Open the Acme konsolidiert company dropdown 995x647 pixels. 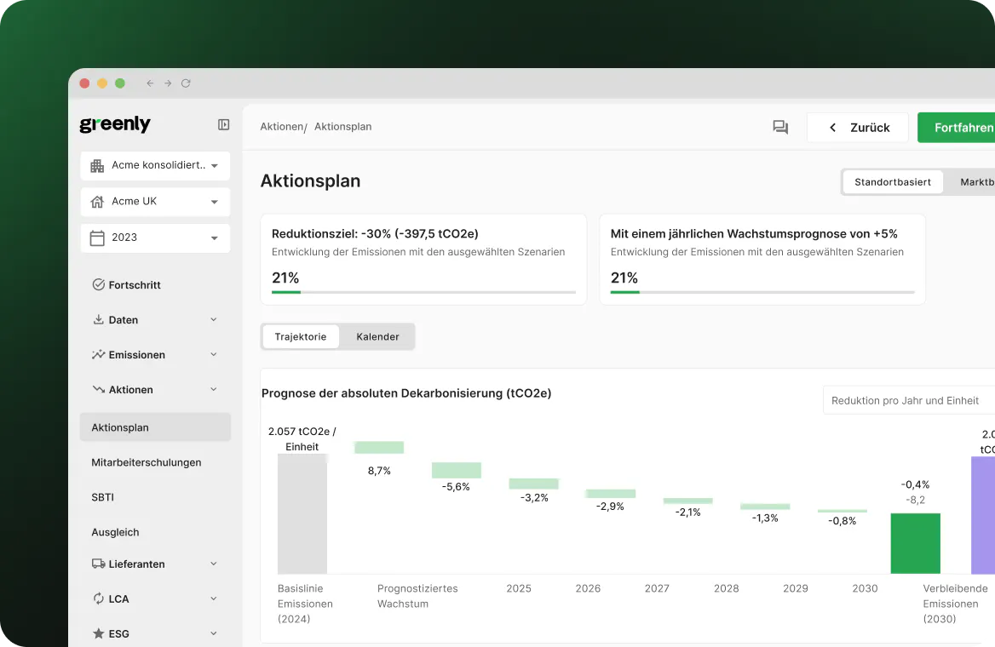pyautogui.click(x=155, y=165)
